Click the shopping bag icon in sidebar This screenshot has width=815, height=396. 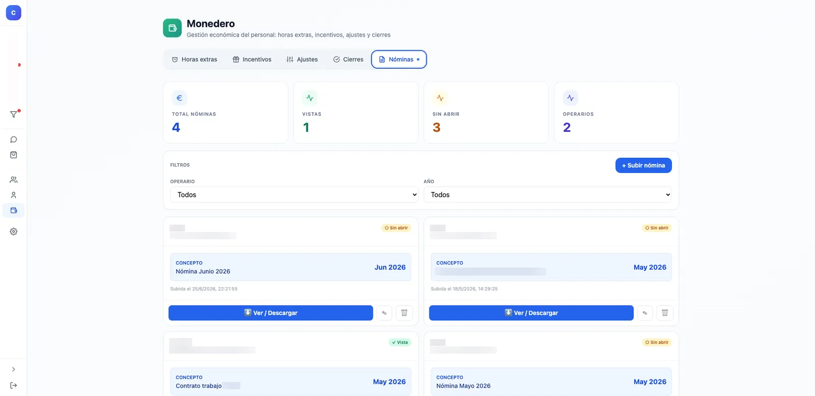point(14,155)
